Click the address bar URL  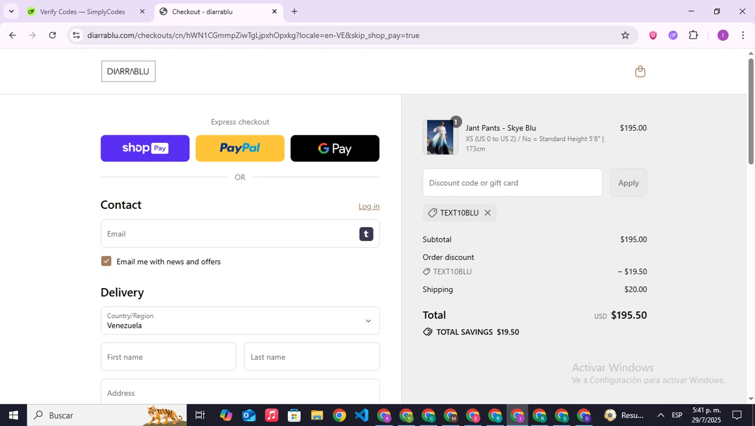pyautogui.click(x=253, y=35)
